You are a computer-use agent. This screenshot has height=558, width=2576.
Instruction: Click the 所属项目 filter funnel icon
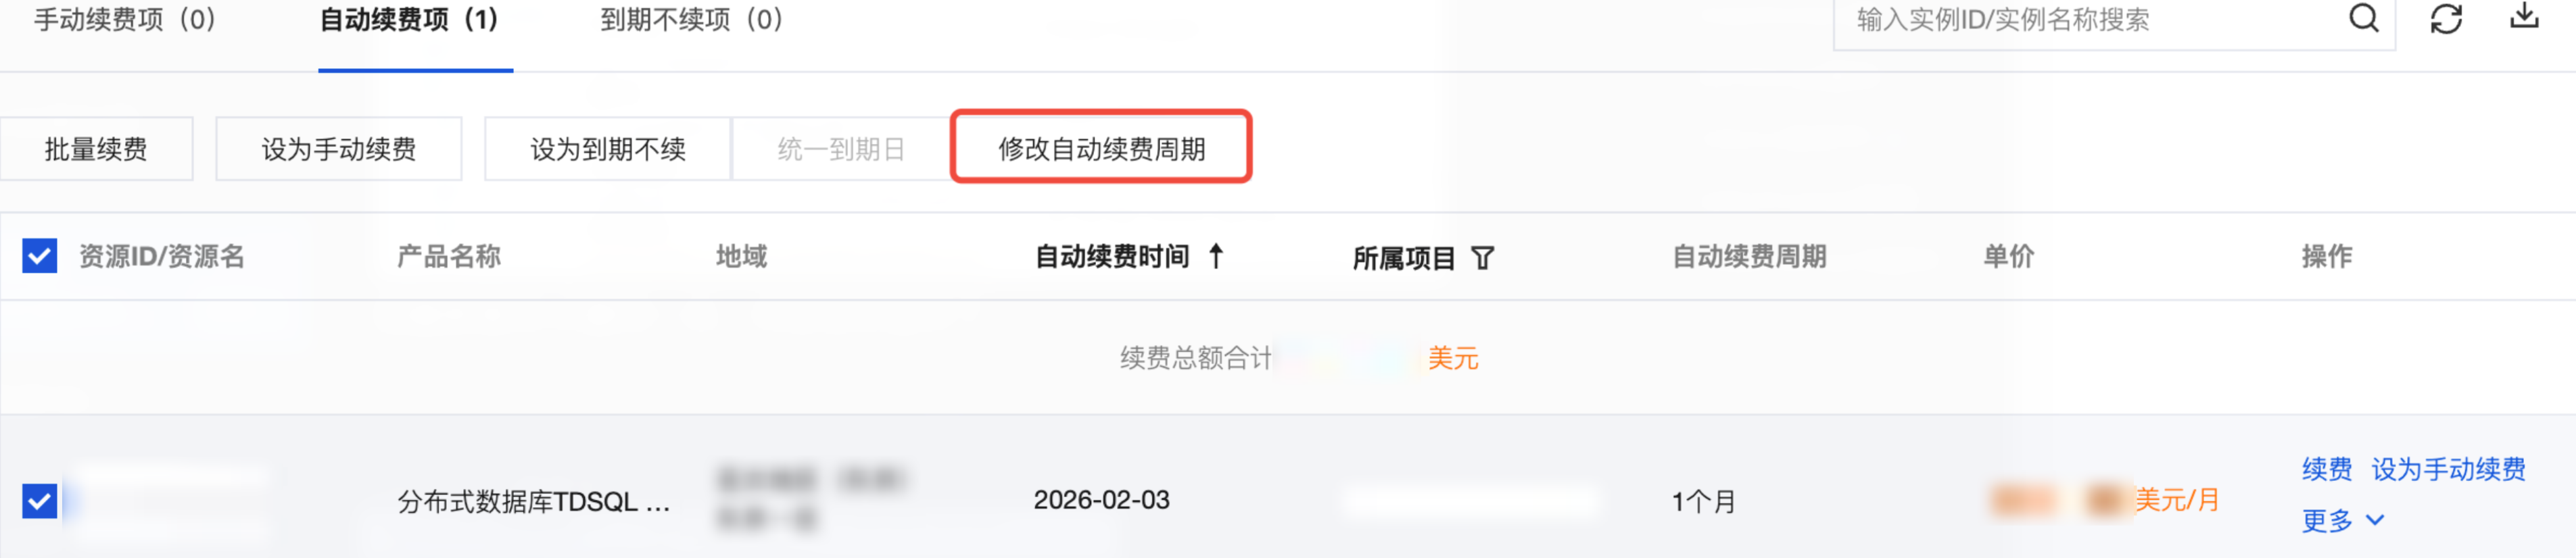tap(1483, 258)
